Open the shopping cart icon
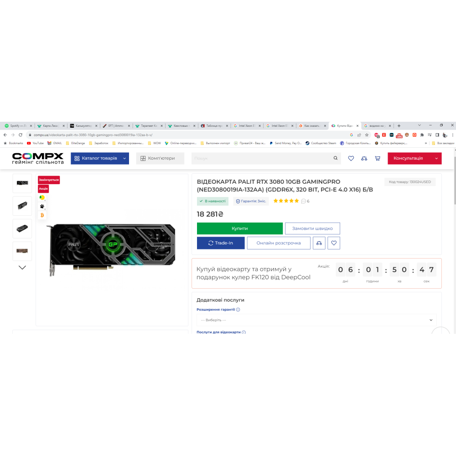 pyautogui.click(x=378, y=158)
